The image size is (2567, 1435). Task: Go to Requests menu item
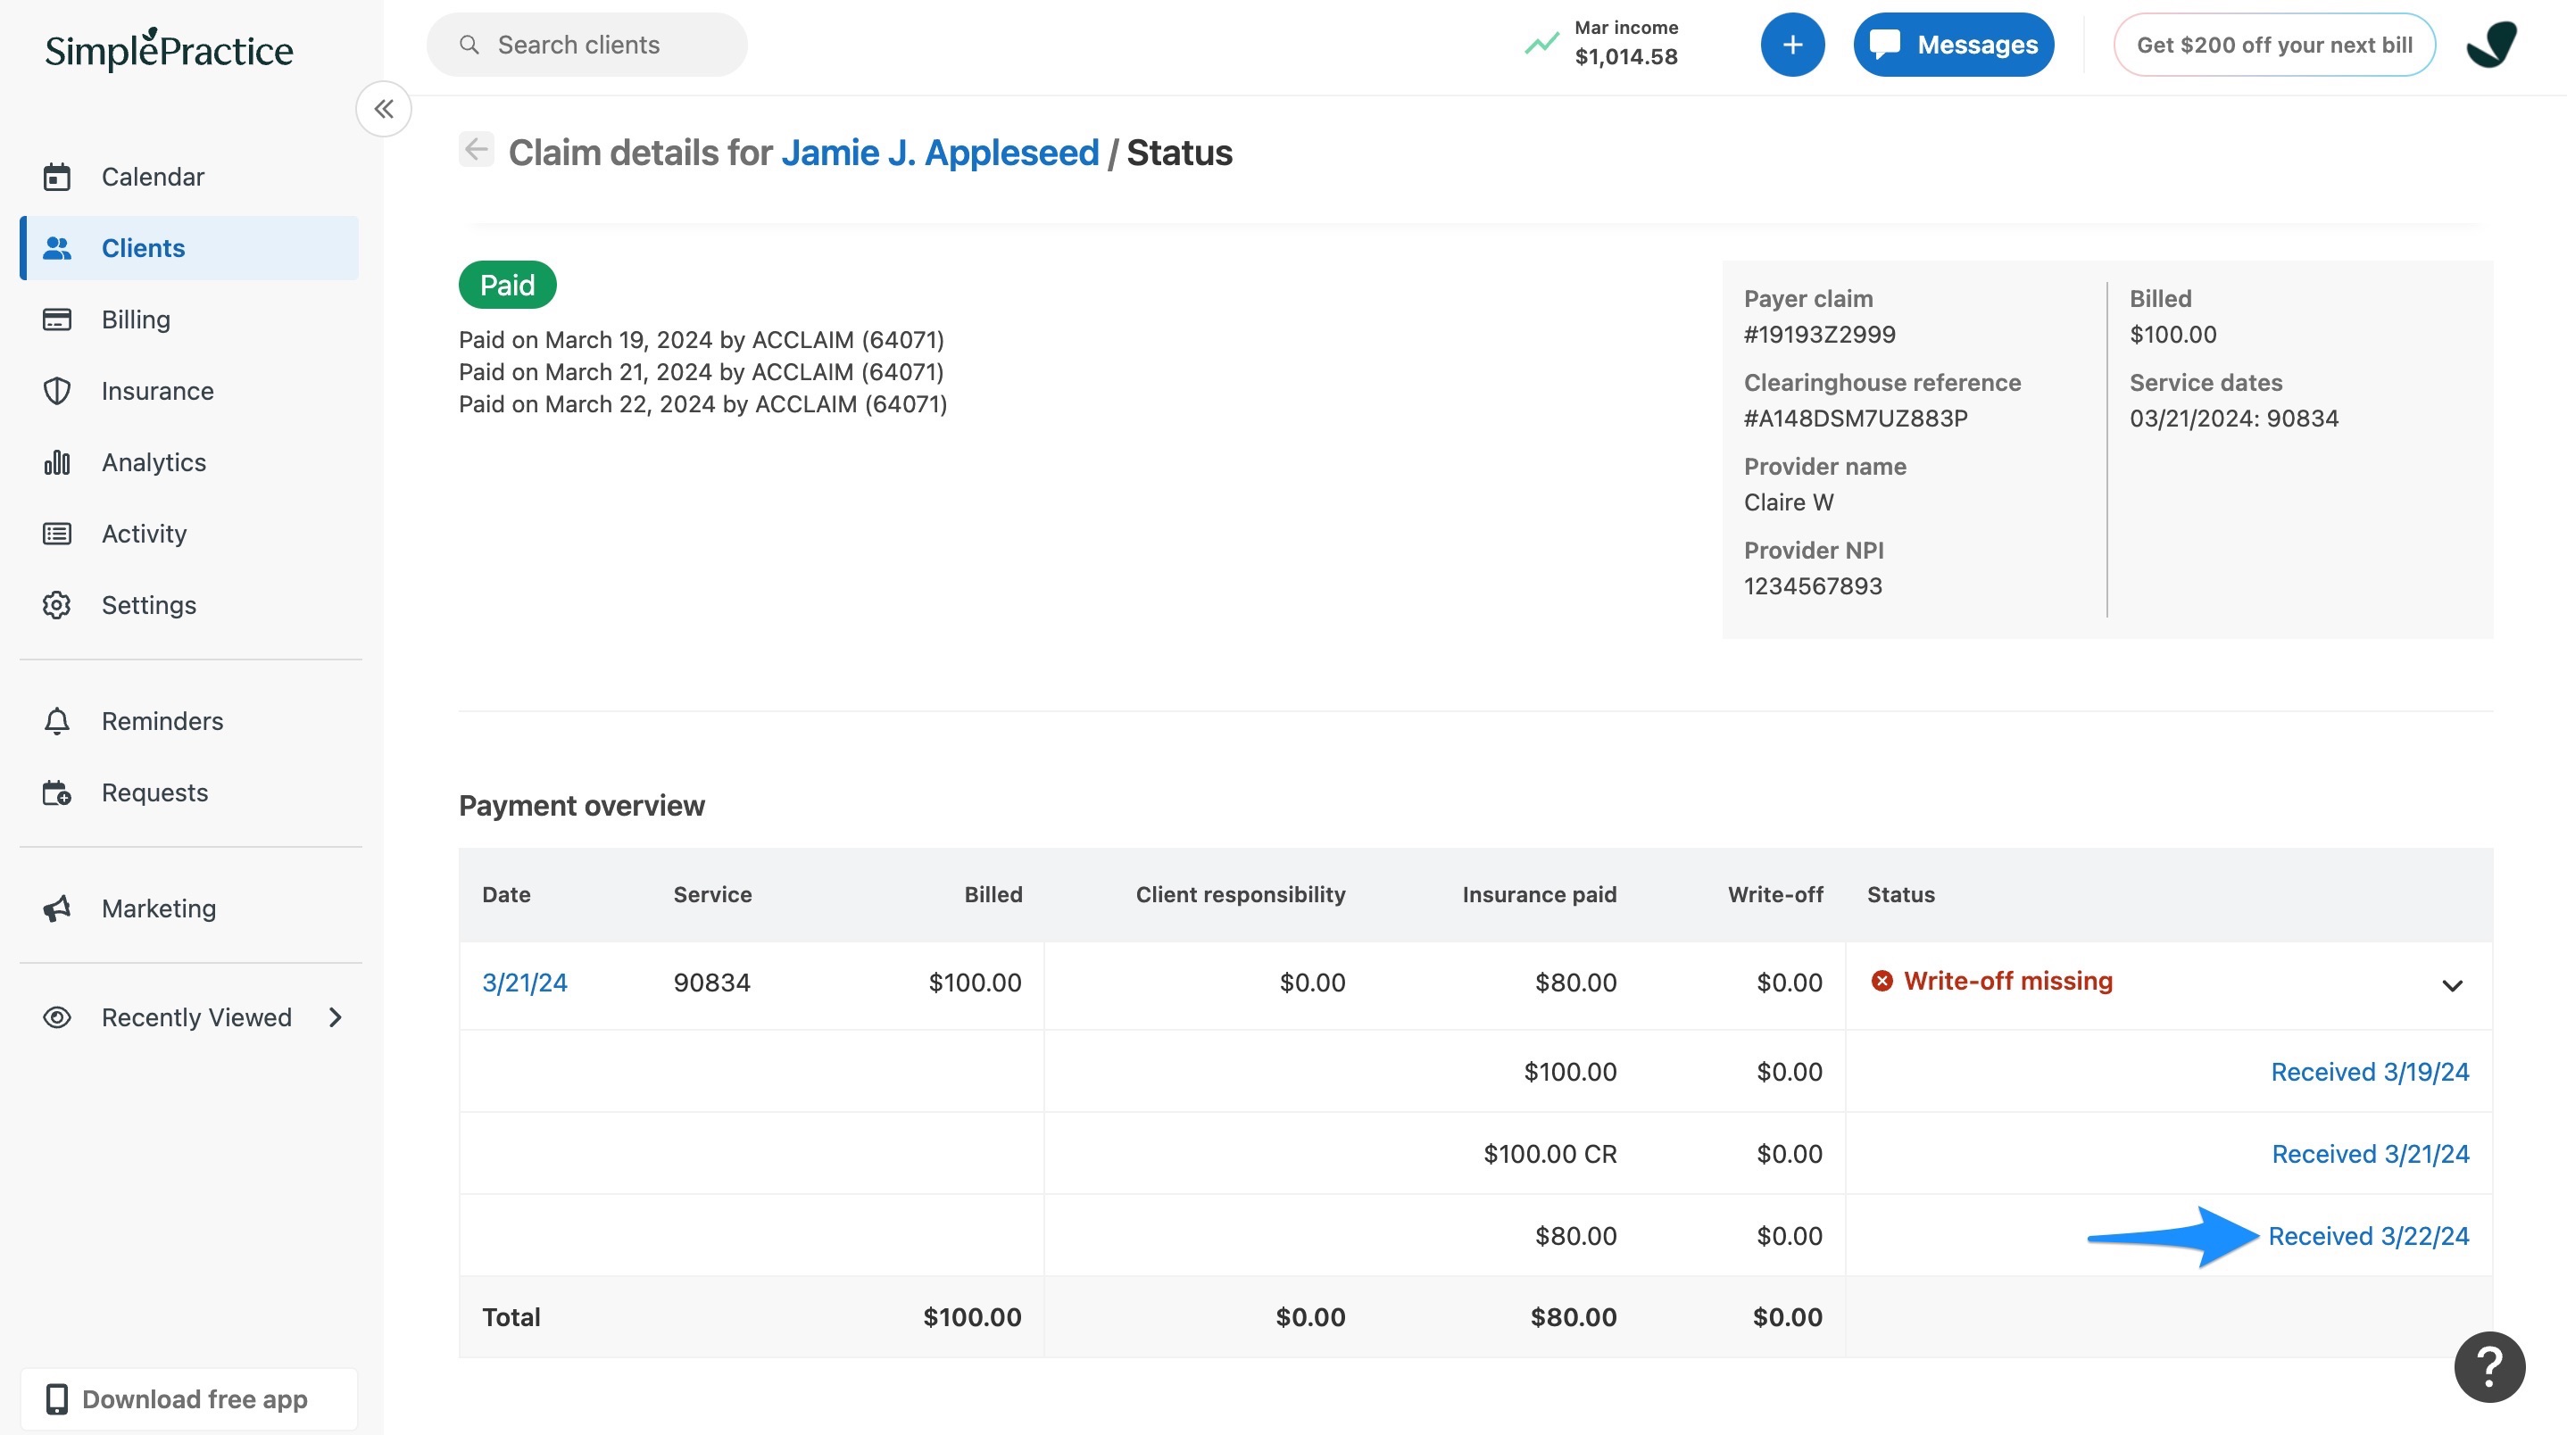tap(189, 792)
